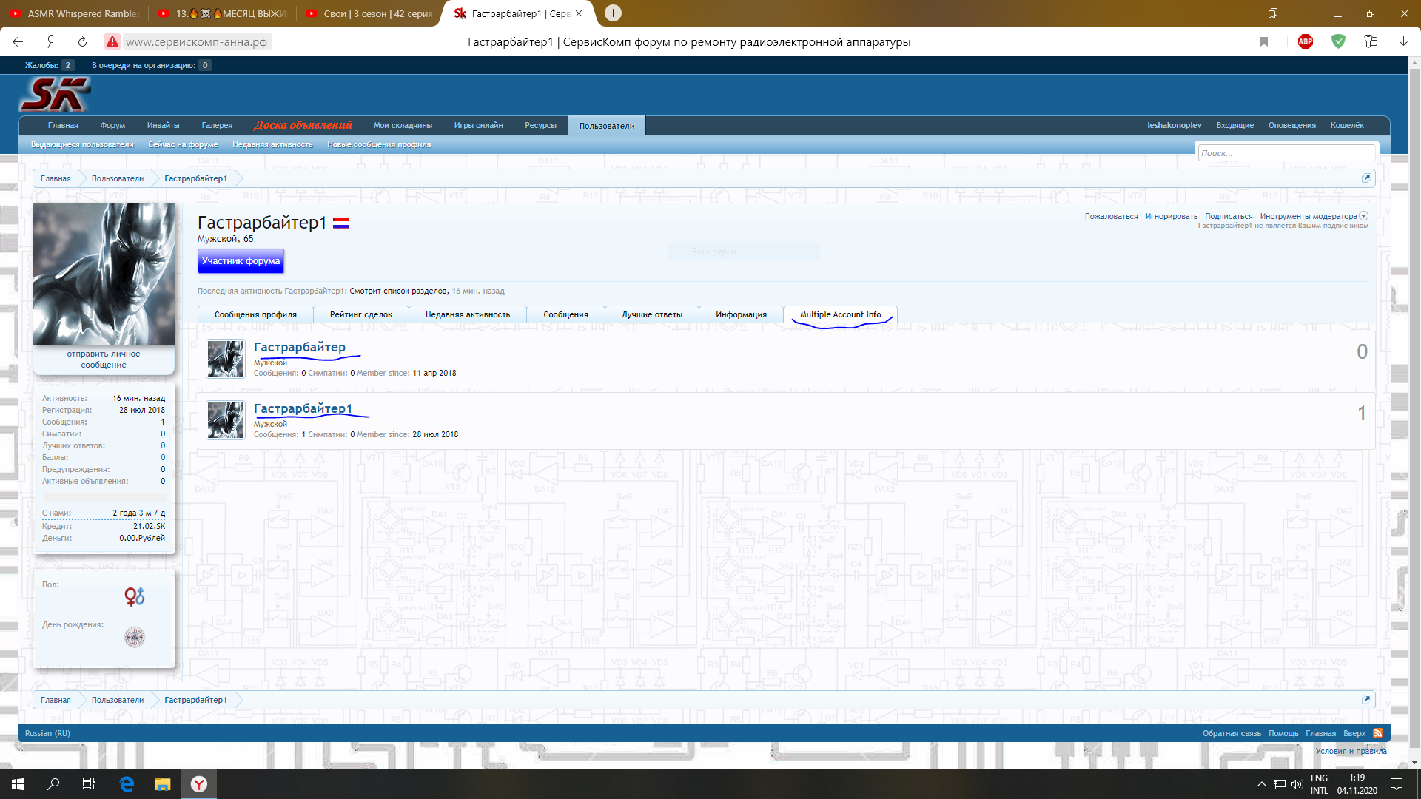Image resolution: width=1421 pixels, height=799 pixels.
Task: Select Форум in navigation menu
Action: pyautogui.click(x=112, y=125)
